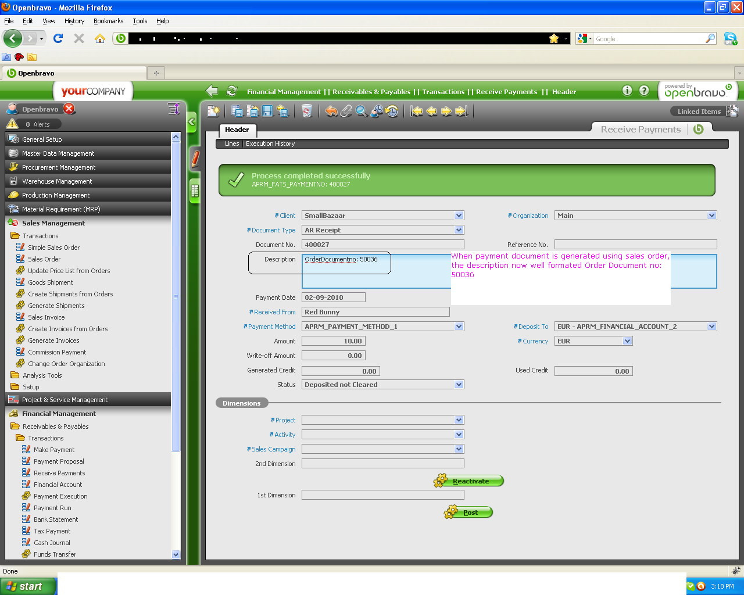Expand the Deposit To dropdown

coord(711,327)
